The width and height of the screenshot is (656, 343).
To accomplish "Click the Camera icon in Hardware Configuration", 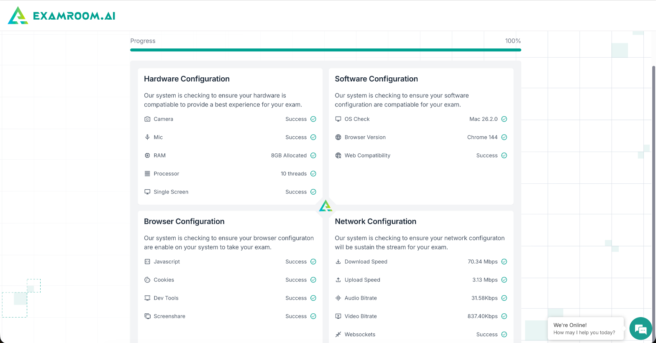I will tap(147, 119).
